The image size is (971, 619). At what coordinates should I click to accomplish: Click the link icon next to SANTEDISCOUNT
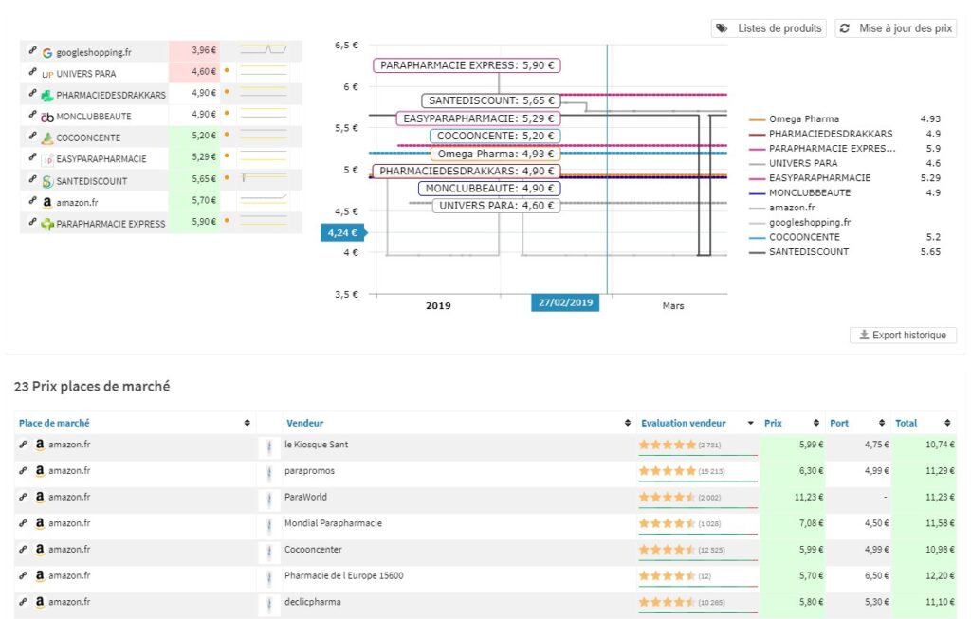[x=32, y=180]
